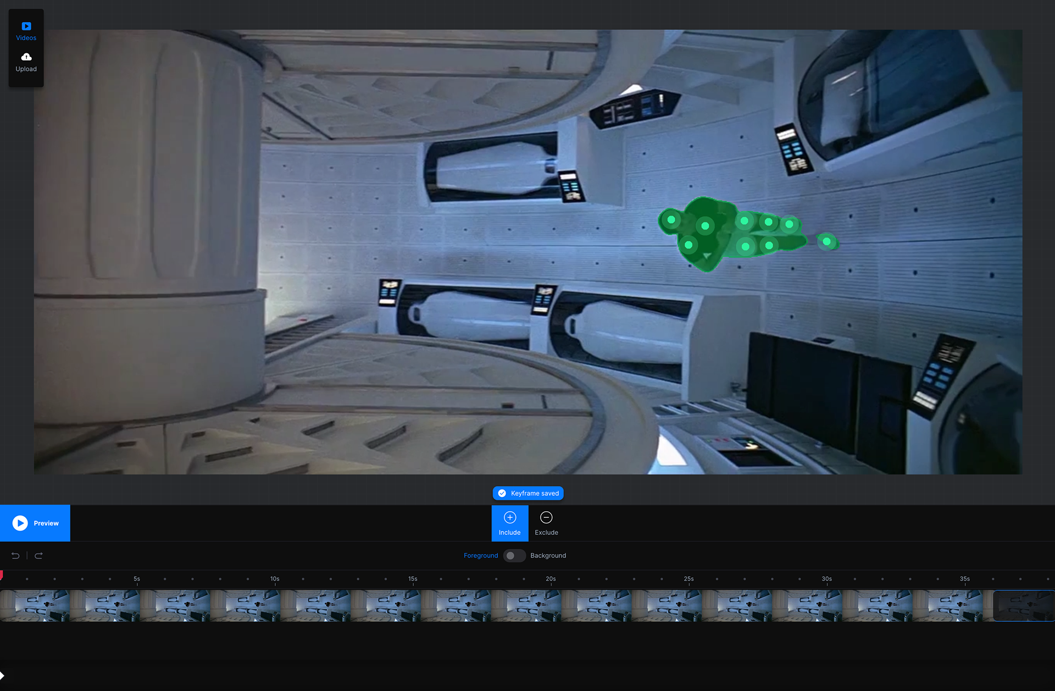Image resolution: width=1055 pixels, height=691 pixels.
Task: Choose the Foreground label
Action: [481, 556]
